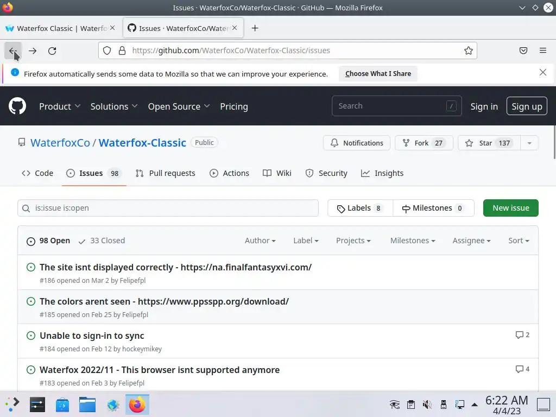Open the browser isnt supported anymore issue
The width and height of the screenshot is (556, 417).
160,370
